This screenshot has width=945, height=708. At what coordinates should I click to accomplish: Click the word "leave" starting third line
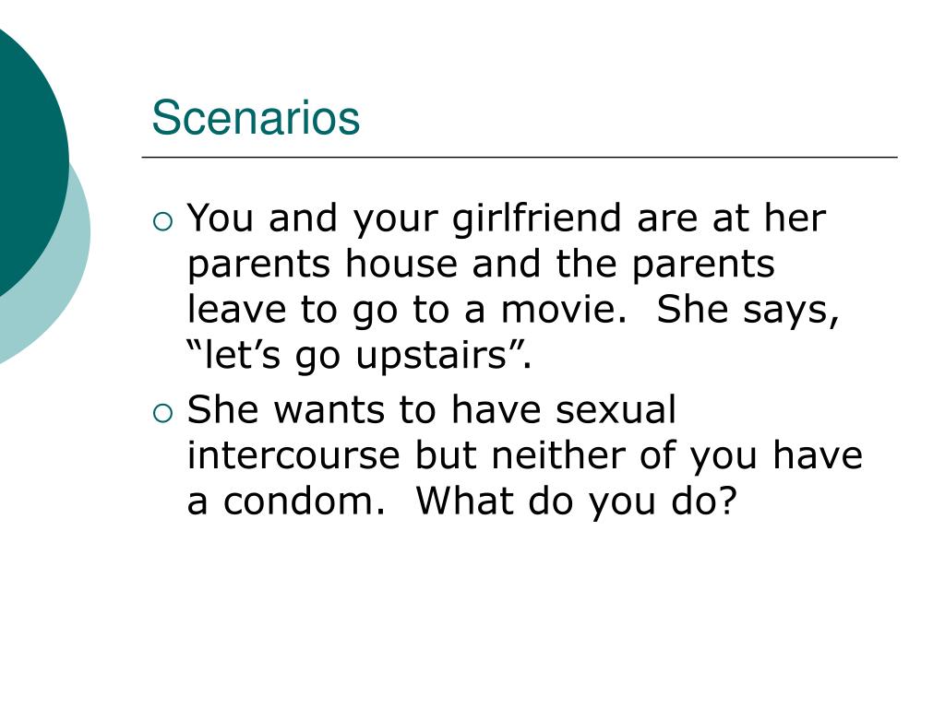click(x=236, y=310)
